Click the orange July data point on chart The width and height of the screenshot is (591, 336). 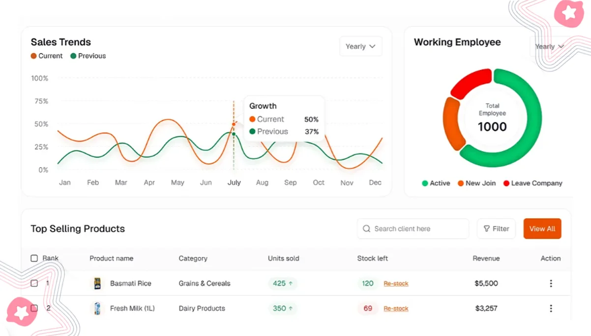[234, 124]
